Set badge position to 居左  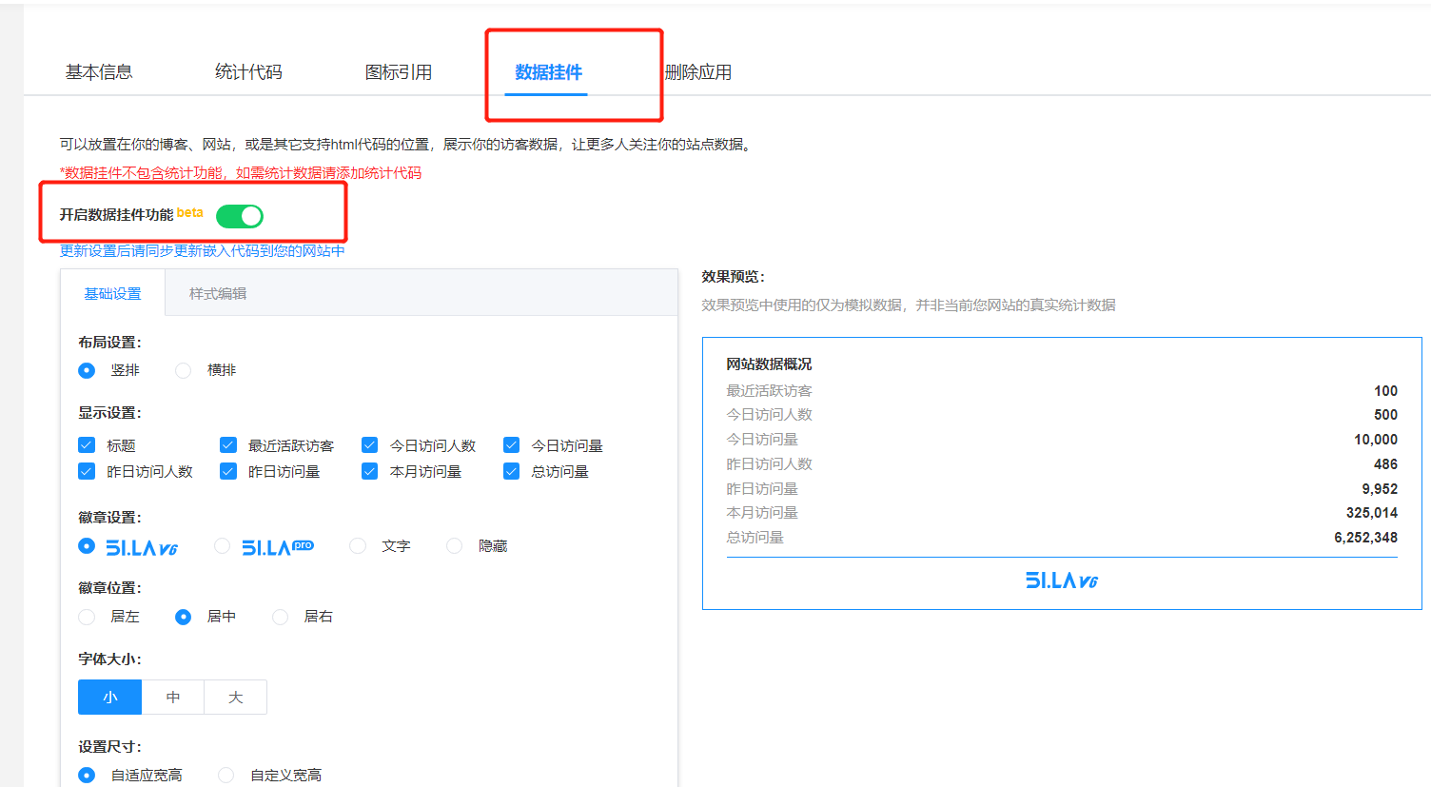(x=87, y=617)
